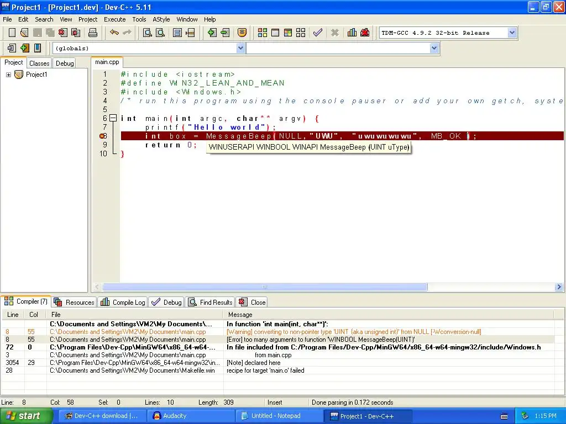Select the orange Wconversion-null warning row
The width and height of the screenshot is (566, 424).
278,332
